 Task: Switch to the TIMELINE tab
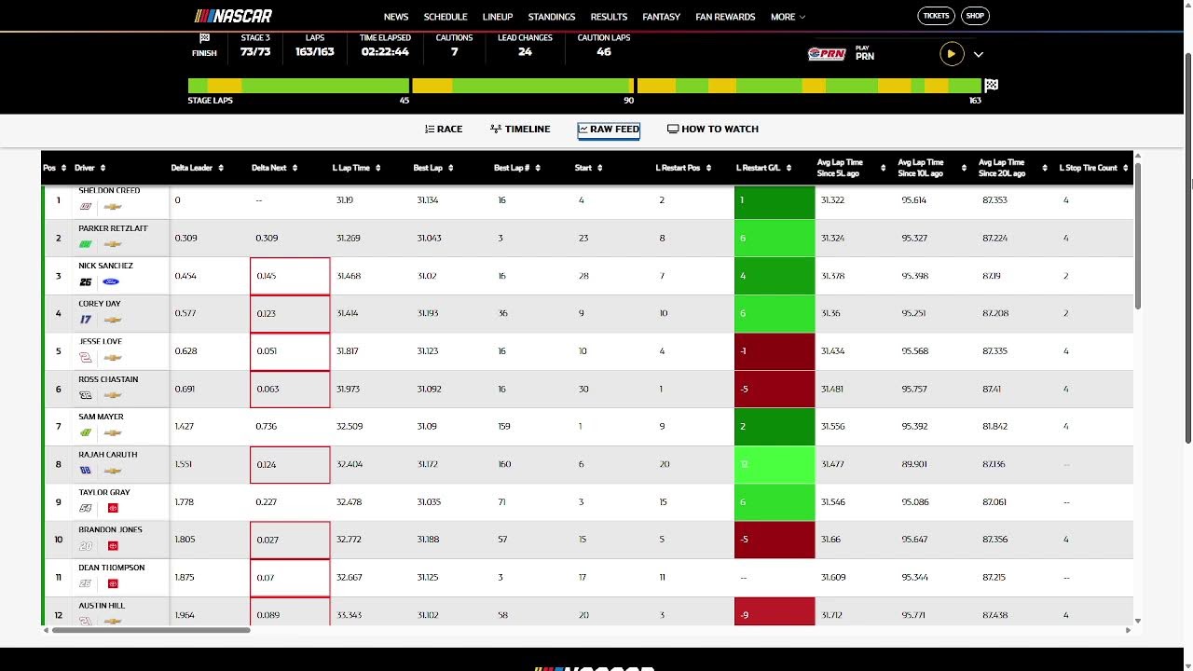pyautogui.click(x=520, y=130)
